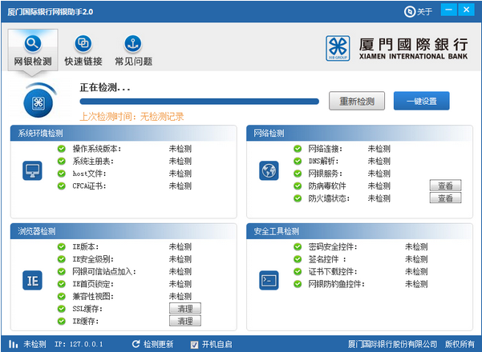The width and height of the screenshot is (482, 352).
Task: Click 厦门国际银行股份有限公司 footer text
Action: click(392, 344)
